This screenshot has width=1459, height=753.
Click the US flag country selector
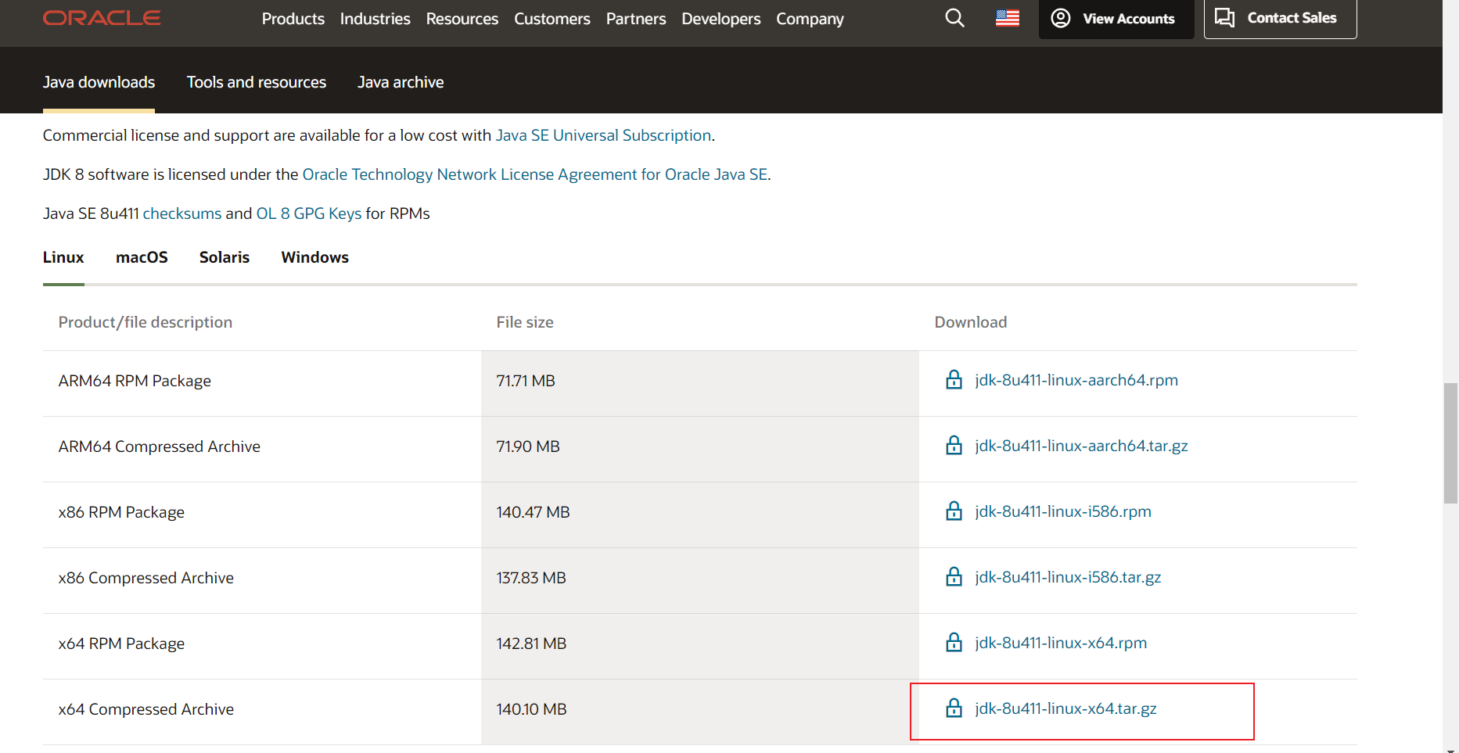tap(1007, 18)
